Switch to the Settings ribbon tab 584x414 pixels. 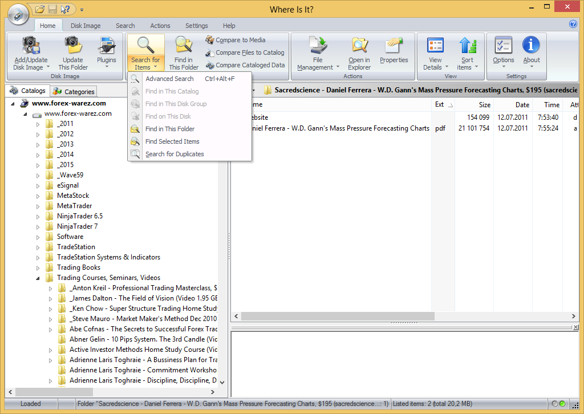196,25
